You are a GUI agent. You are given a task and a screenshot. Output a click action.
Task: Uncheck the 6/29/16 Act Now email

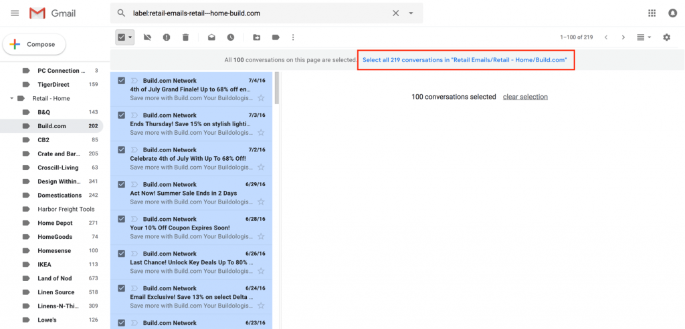tap(122, 184)
